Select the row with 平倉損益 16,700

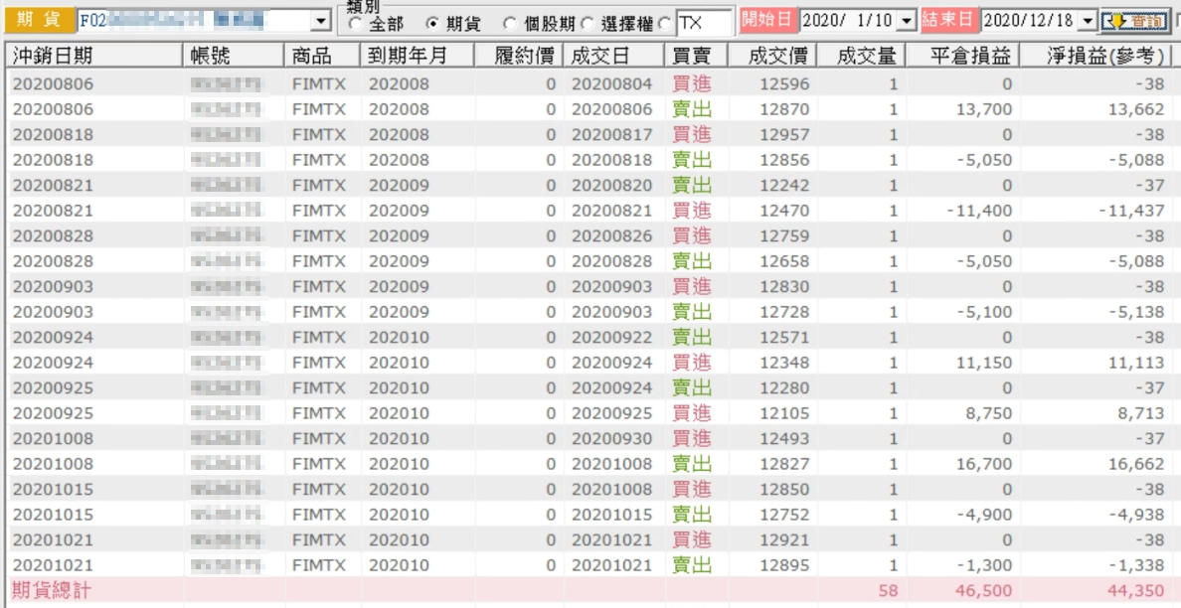(x=589, y=464)
